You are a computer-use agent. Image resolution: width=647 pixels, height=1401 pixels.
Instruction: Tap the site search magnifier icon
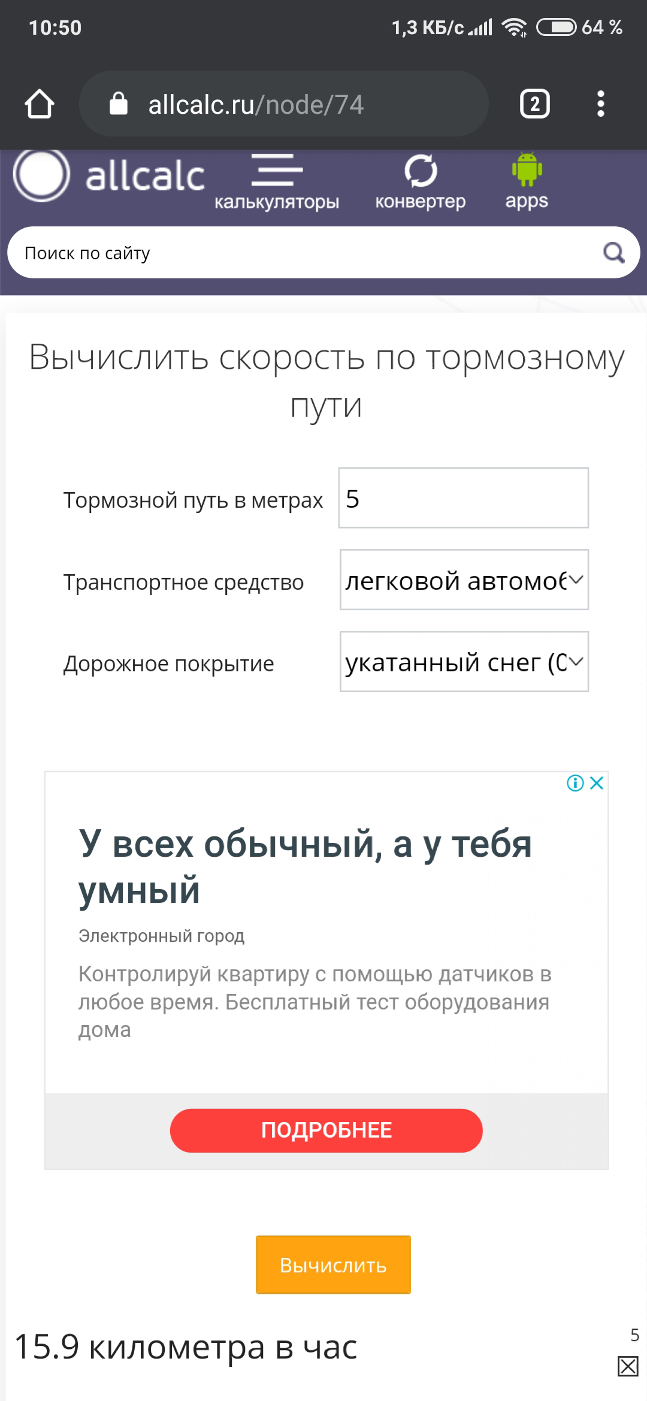tap(613, 253)
